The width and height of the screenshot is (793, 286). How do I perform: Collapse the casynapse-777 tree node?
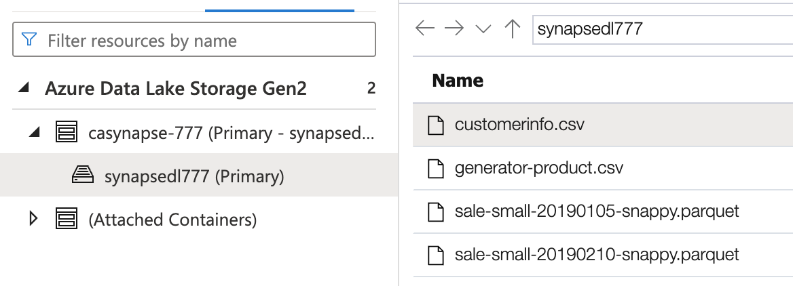(x=33, y=132)
